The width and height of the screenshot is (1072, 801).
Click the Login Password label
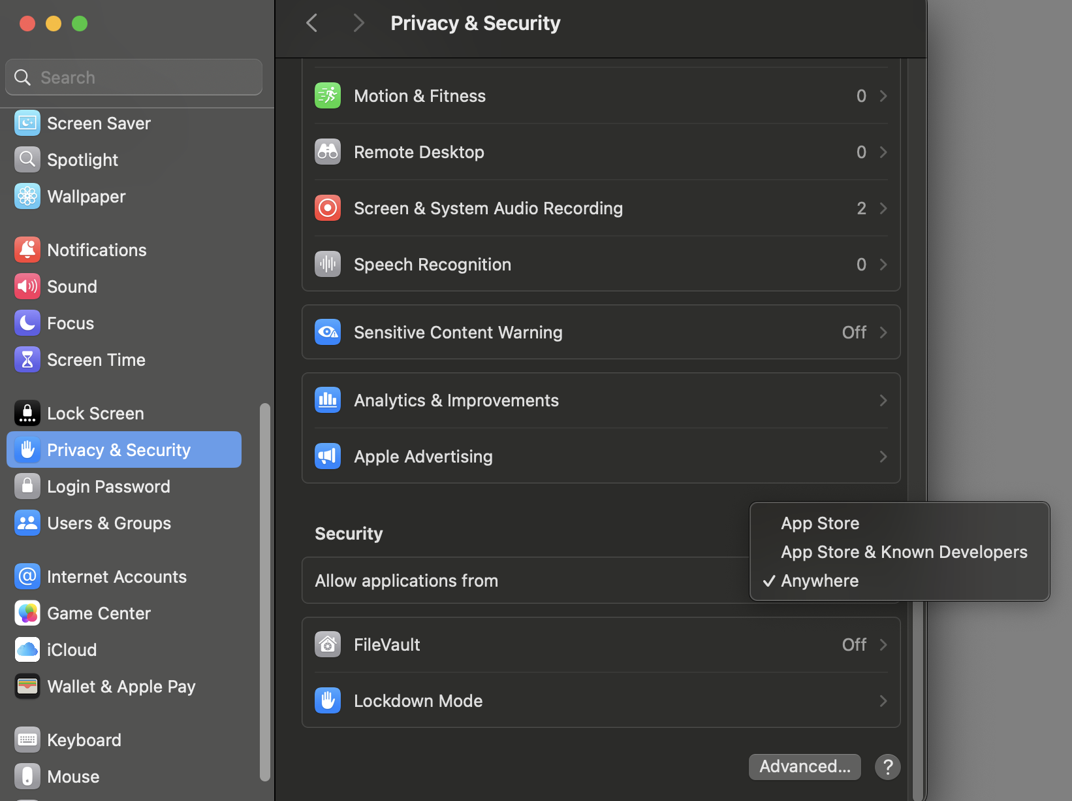click(x=108, y=486)
